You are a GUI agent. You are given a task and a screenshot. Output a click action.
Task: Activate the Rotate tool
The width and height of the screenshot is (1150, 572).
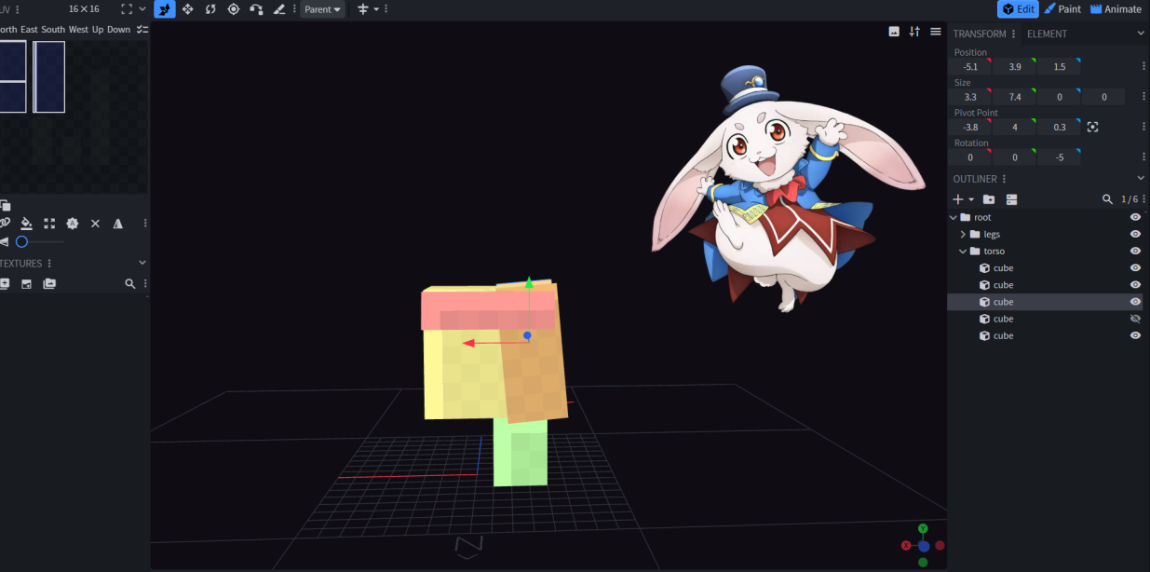210,9
